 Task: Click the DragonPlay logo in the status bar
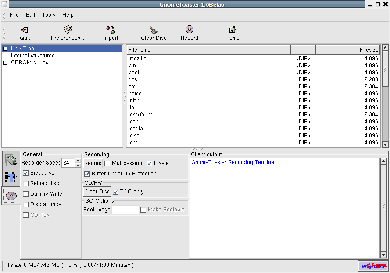click(373, 266)
